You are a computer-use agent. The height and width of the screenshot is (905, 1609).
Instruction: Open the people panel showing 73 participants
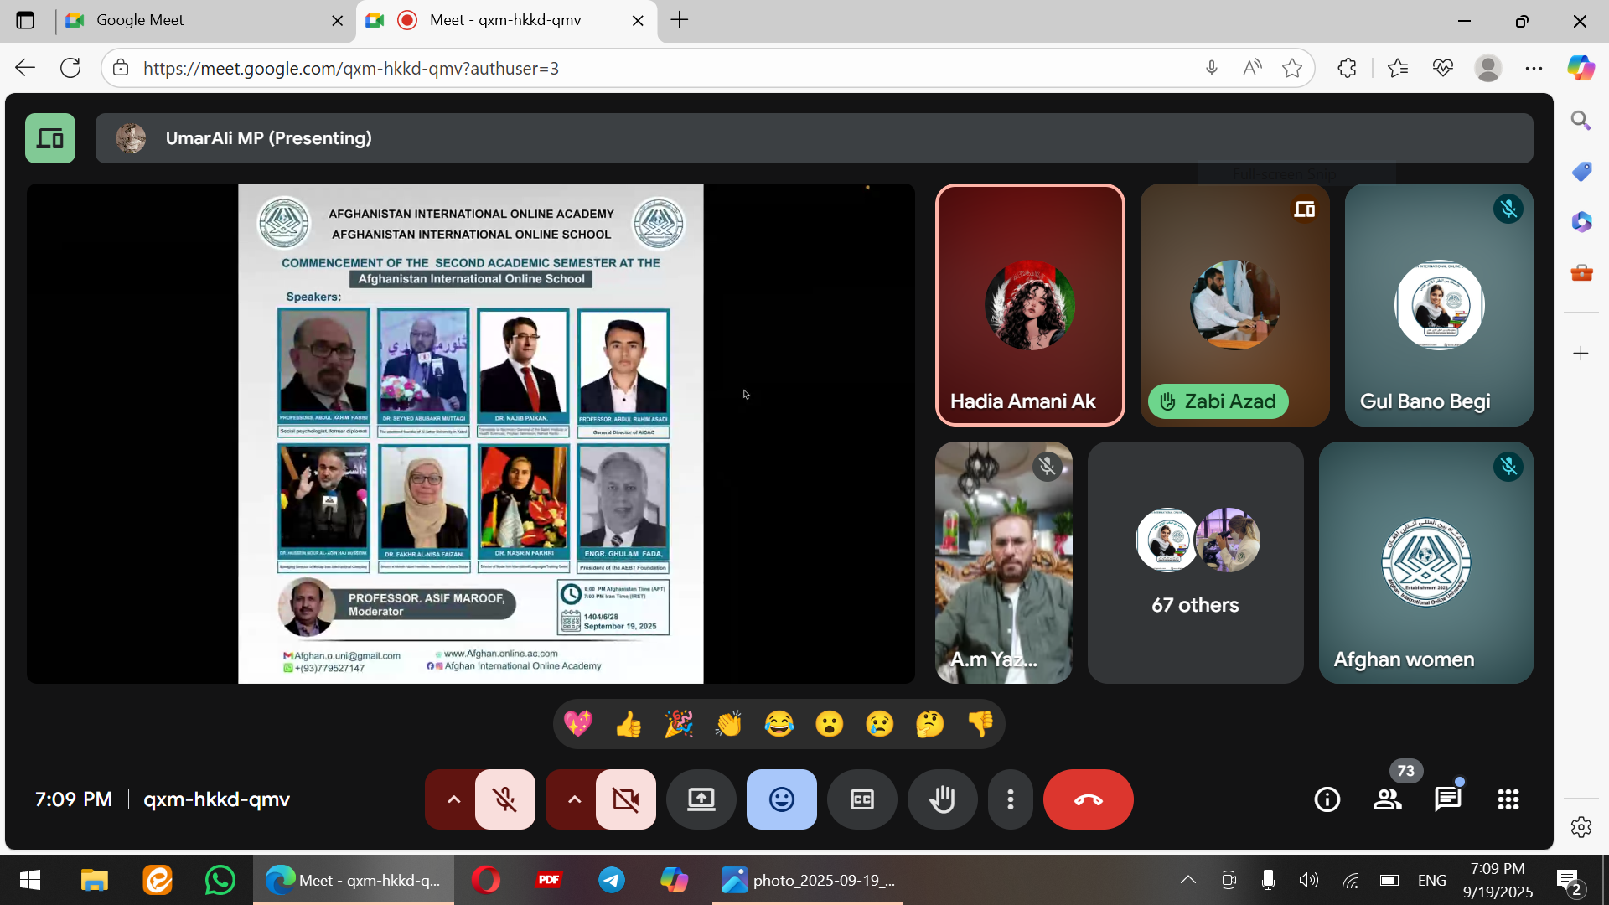pos(1388,799)
